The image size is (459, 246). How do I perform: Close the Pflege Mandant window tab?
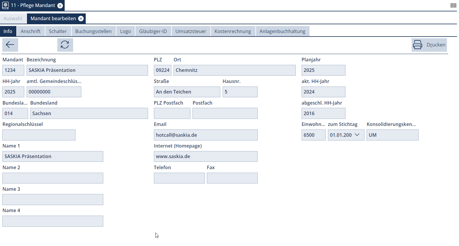(x=60, y=6)
